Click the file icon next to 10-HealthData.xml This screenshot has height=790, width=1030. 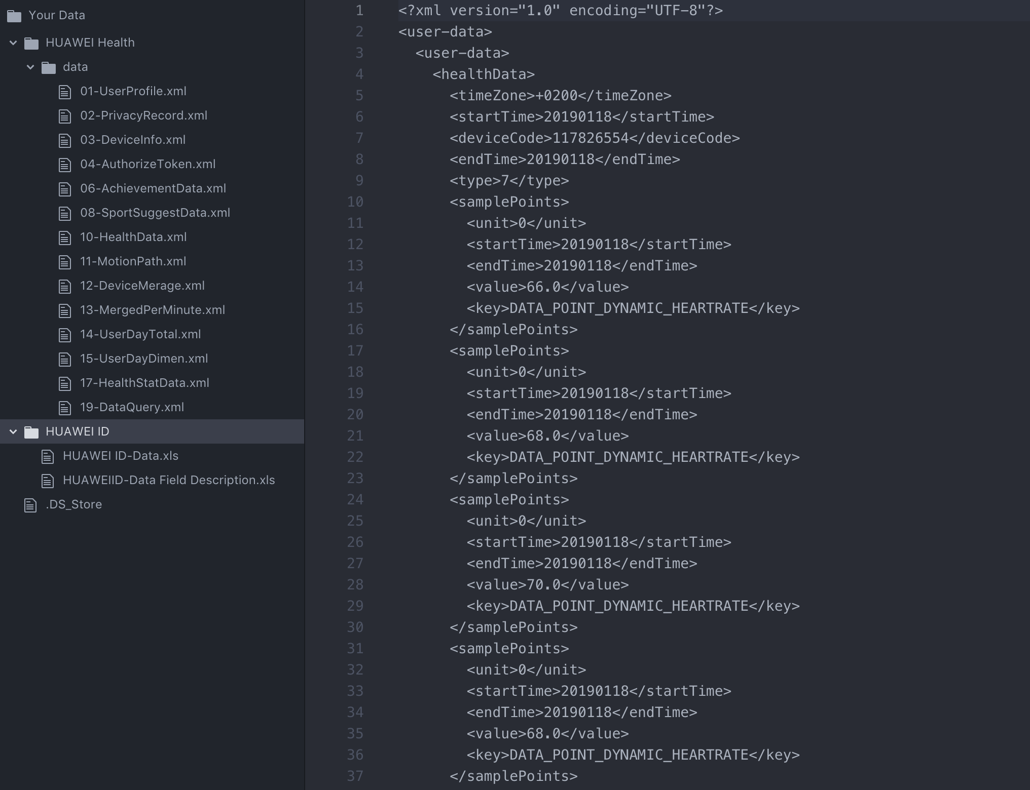[65, 238]
